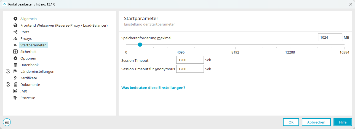Confirm with the OK button
The height and width of the screenshot is (129, 355).
[291, 122]
